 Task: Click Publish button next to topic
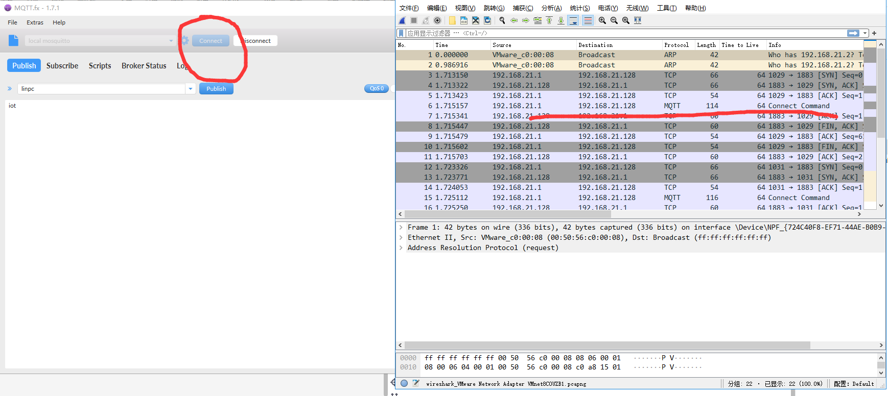[216, 89]
